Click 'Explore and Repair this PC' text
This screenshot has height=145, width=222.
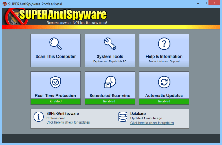(110, 61)
